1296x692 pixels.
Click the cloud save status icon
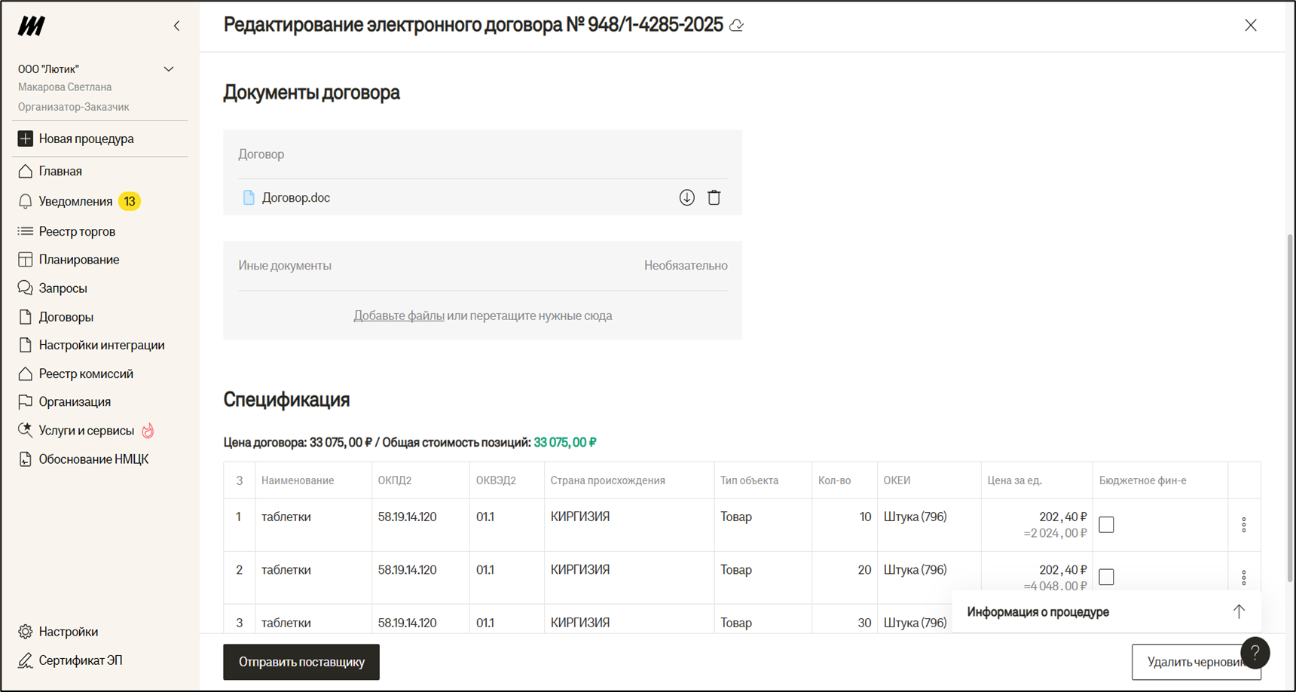[x=737, y=26]
